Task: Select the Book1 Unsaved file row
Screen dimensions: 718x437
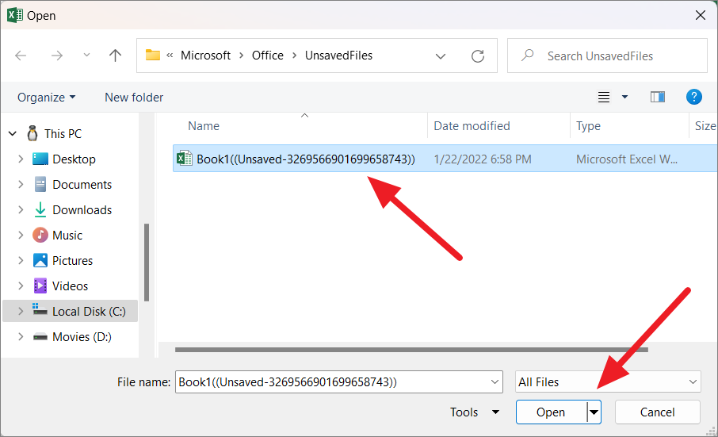Action: coord(445,159)
